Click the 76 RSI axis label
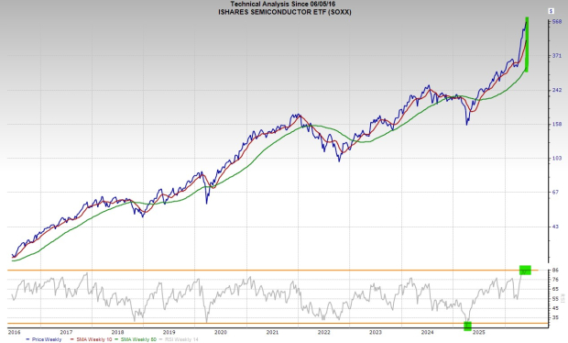This screenshot has height=343, width=568. click(x=555, y=279)
